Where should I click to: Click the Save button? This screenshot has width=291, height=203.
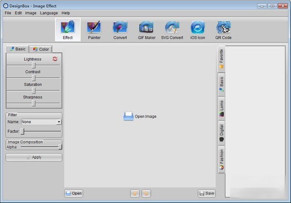tap(207, 193)
